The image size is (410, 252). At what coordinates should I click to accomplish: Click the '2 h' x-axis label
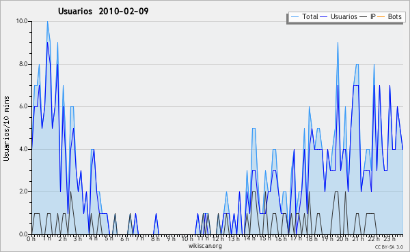[x=62, y=239]
